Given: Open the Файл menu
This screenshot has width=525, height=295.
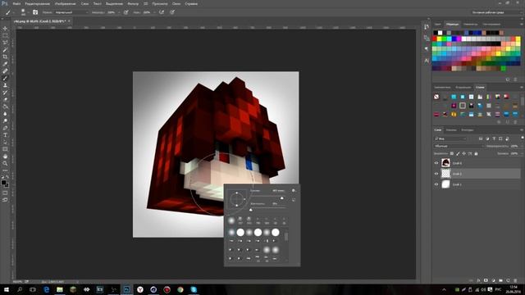Looking at the screenshot, I should point(16,3).
